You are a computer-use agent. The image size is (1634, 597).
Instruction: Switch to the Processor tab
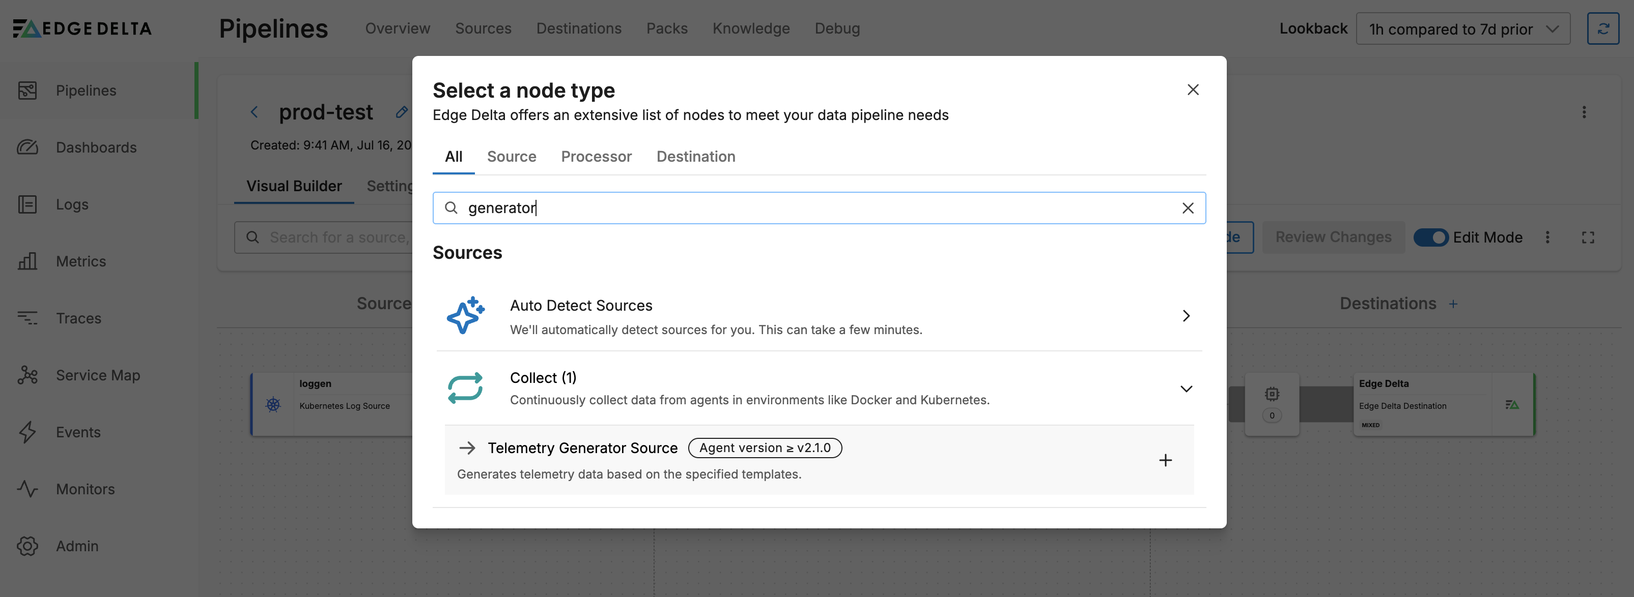[596, 157]
